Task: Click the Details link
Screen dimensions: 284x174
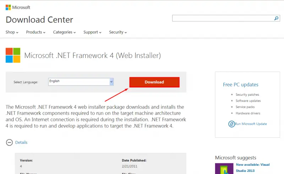Action: [x=21, y=142]
